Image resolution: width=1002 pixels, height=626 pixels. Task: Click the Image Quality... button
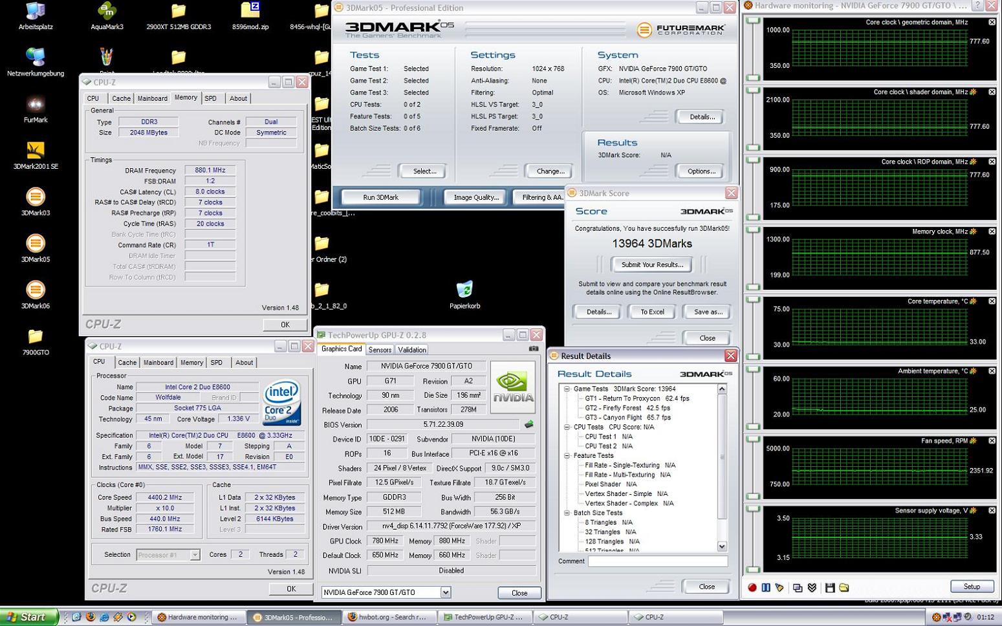[x=476, y=197]
